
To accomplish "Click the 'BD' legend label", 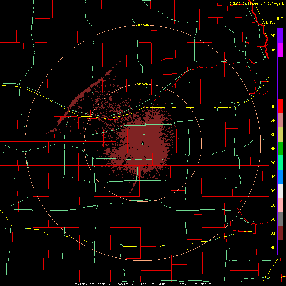I will tap(273, 135).
